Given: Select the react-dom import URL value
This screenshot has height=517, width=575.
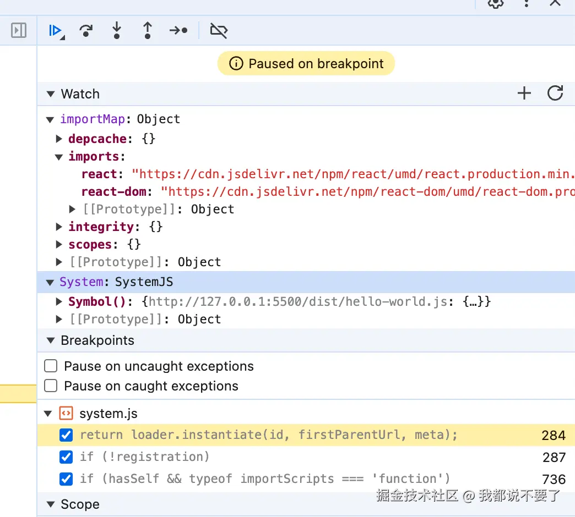Looking at the screenshot, I should pos(368,191).
